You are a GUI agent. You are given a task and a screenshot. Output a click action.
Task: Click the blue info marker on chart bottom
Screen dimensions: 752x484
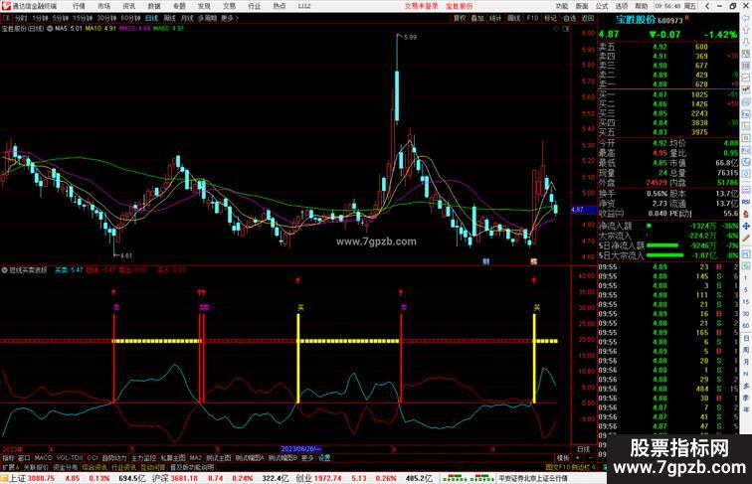pyautogui.click(x=485, y=261)
